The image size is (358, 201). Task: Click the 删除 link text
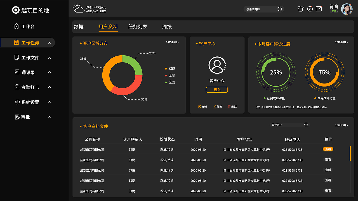234,107
